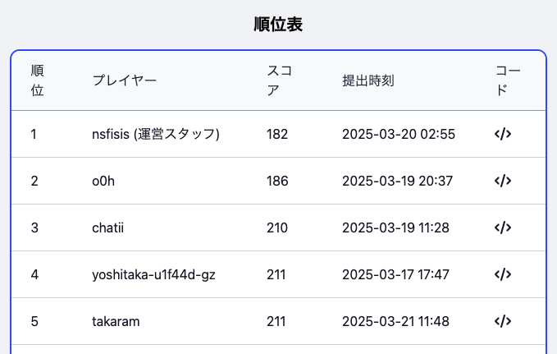Select score 210 in chatii row
Screen dimensions: 557x354
click(277, 228)
